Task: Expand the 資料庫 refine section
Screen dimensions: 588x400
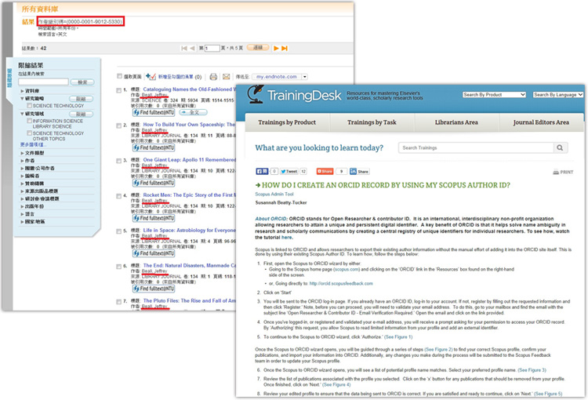Action: click(x=22, y=91)
